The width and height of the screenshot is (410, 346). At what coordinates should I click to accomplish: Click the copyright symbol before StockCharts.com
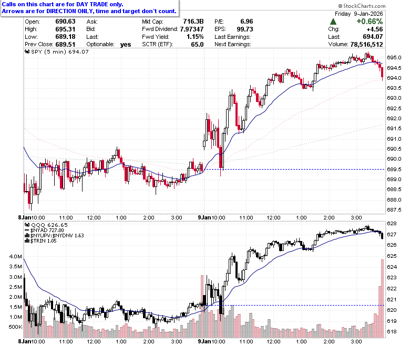(x=340, y=6)
